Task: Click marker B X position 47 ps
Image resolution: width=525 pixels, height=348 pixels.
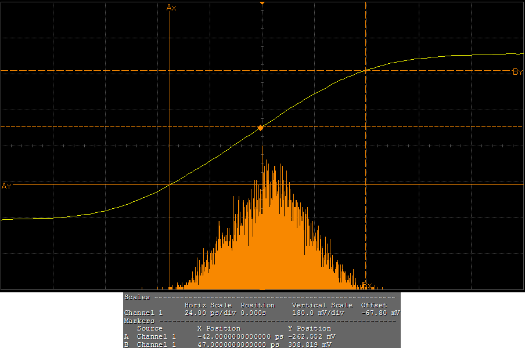Action: (x=240, y=345)
